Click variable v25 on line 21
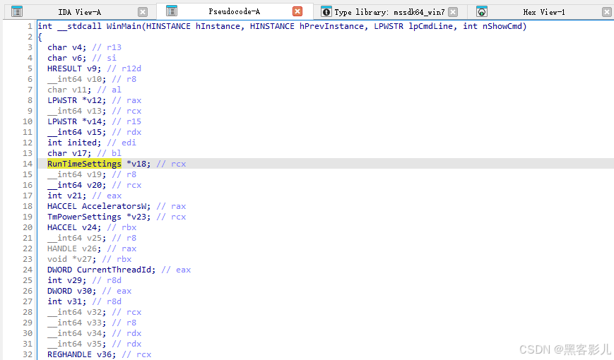614x360 pixels. click(96, 237)
